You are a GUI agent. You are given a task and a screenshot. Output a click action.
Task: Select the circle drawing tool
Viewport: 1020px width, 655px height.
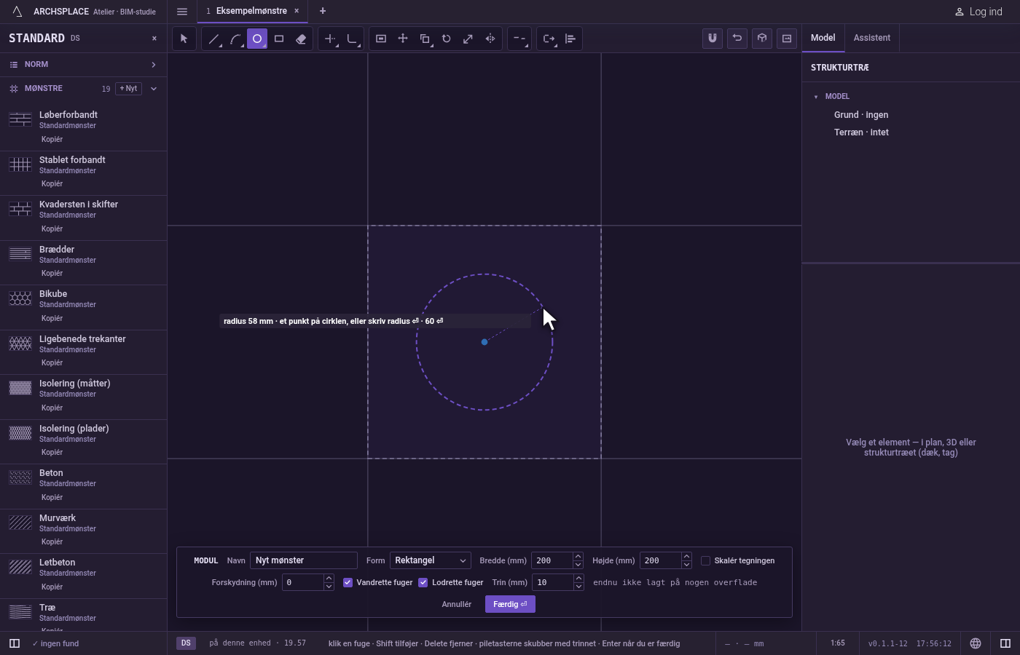[257, 39]
